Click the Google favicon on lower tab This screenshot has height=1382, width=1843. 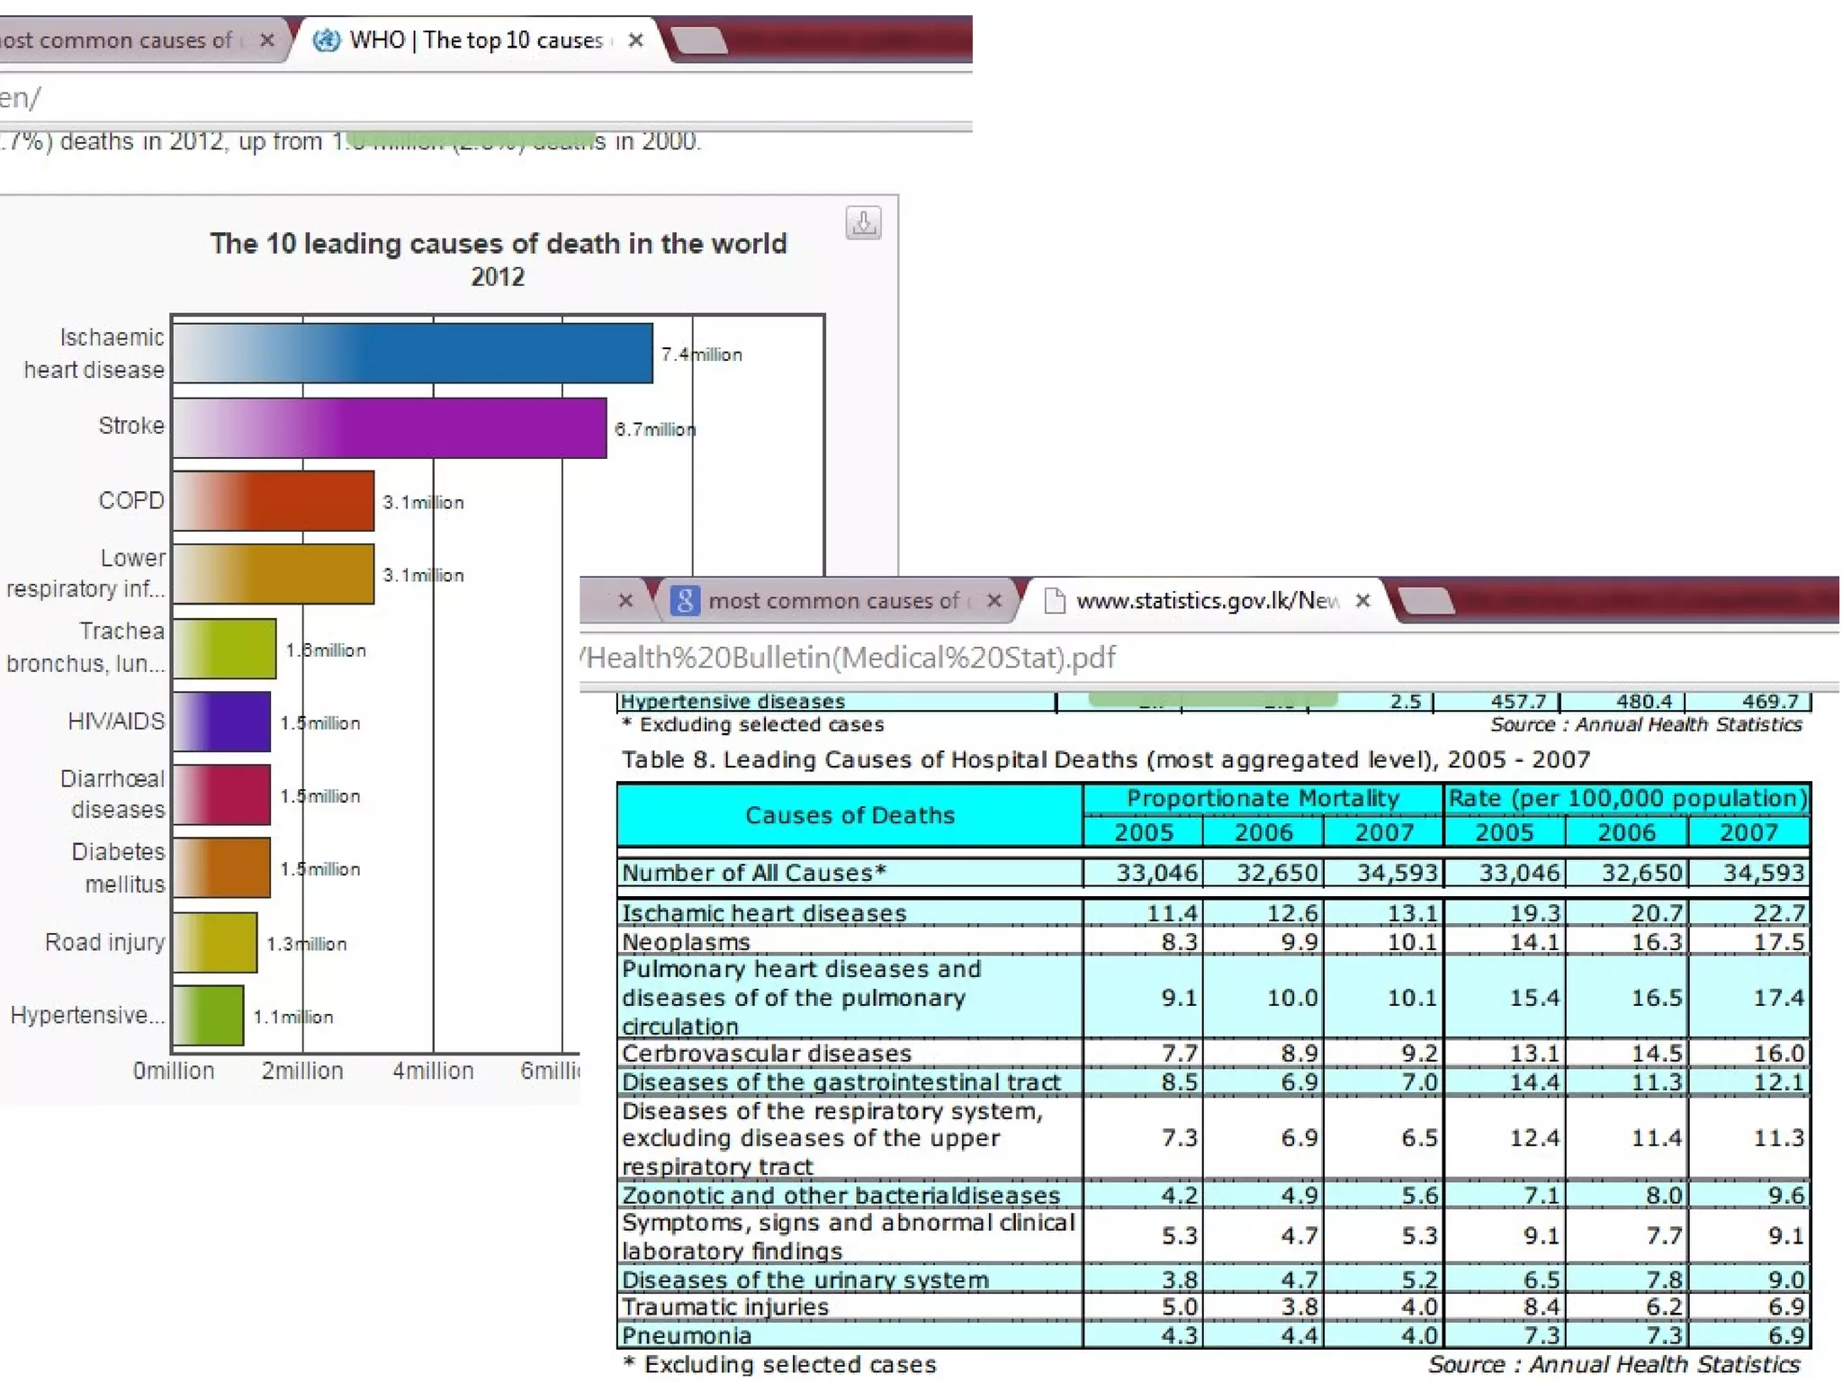684,600
